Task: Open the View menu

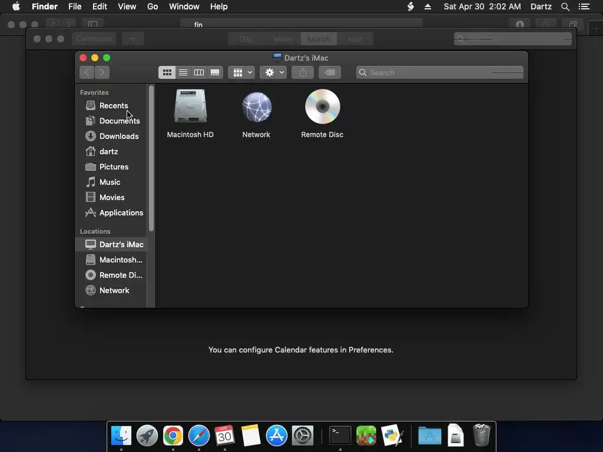Action: point(127,6)
